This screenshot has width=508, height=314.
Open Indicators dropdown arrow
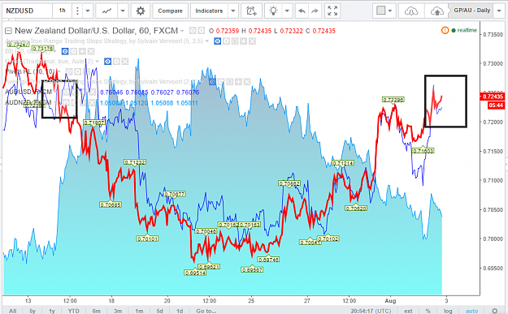(233, 11)
